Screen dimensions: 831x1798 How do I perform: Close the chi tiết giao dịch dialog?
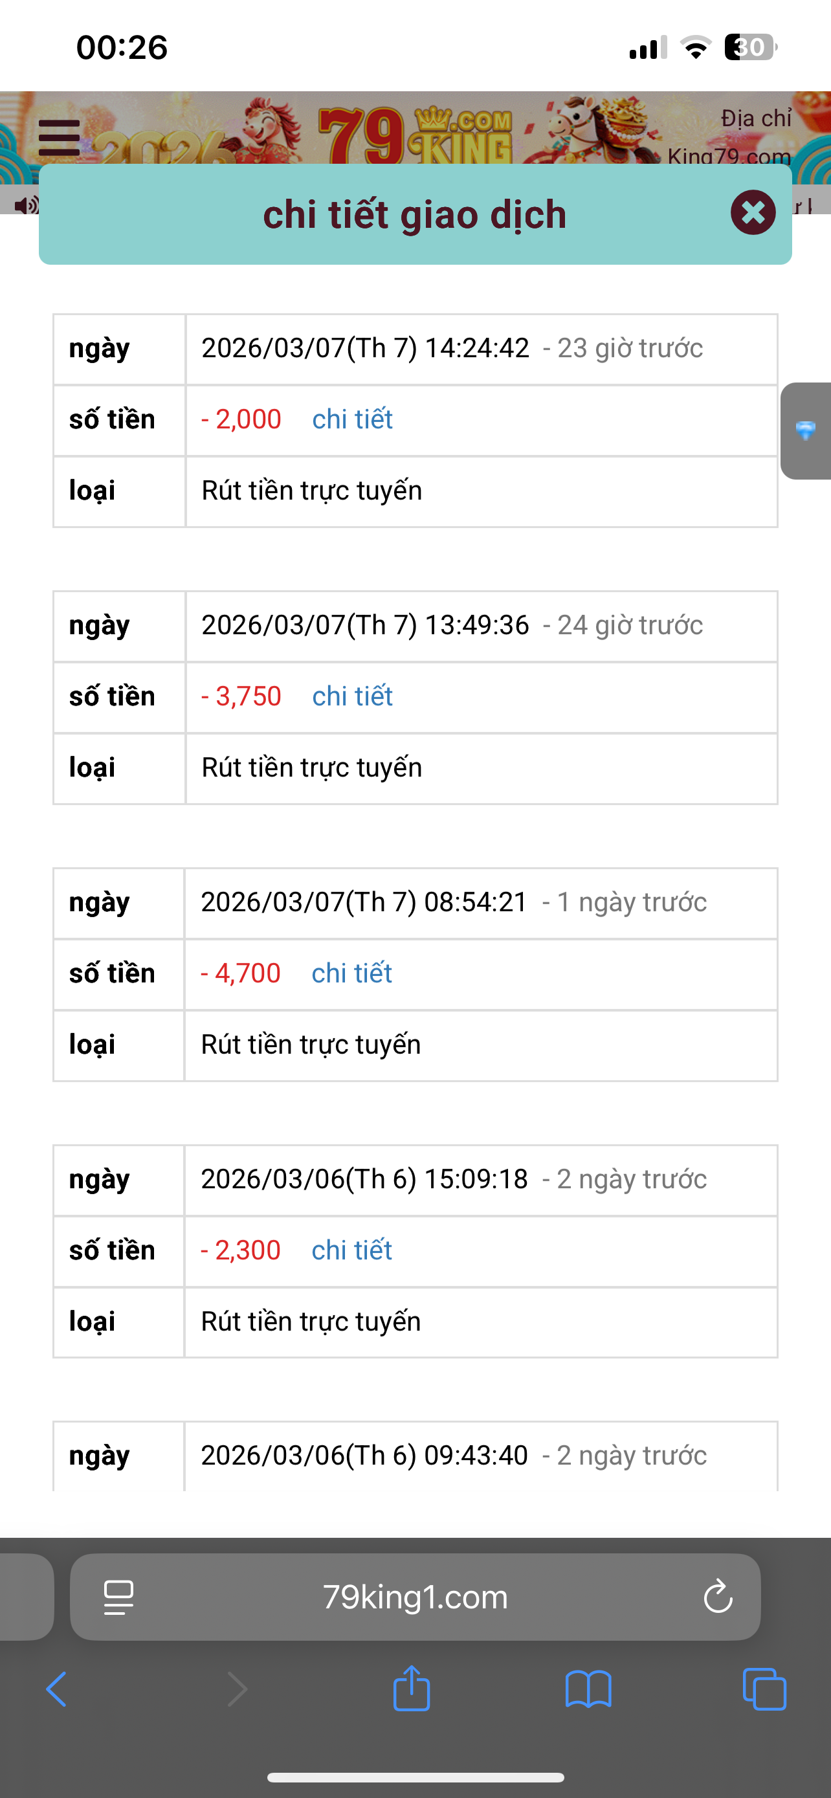[753, 212]
